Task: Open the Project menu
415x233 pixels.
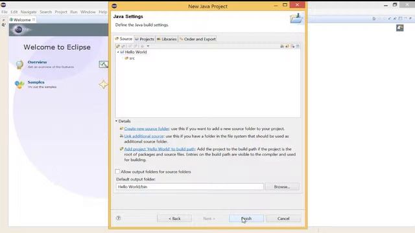Action: 61,12
